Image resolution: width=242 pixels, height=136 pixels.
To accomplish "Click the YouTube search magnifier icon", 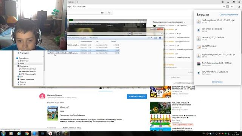I will click(x=109, y=12).
